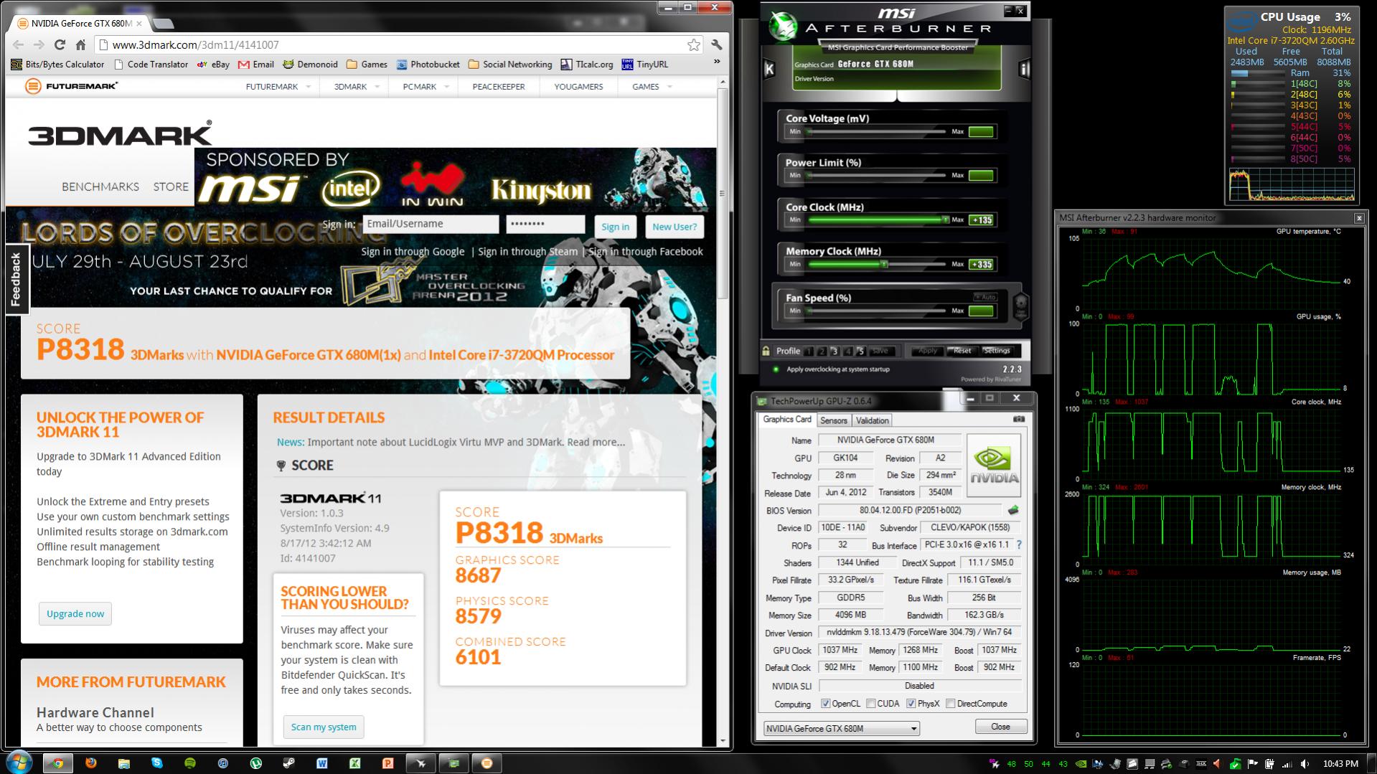Viewport: 1377px width, 774px height.
Task: Open the Windows Start menu
Action: (19, 763)
